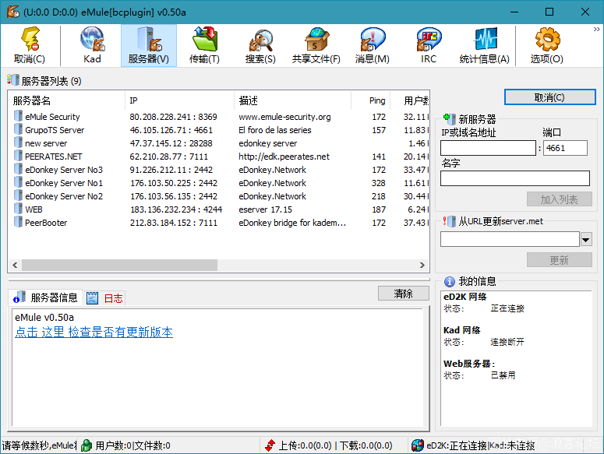Click the upload/download arrows status icon
The height and width of the screenshot is (454, 604).
270,445
